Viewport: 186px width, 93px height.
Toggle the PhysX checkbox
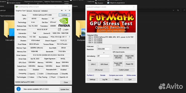coord(50,77)
